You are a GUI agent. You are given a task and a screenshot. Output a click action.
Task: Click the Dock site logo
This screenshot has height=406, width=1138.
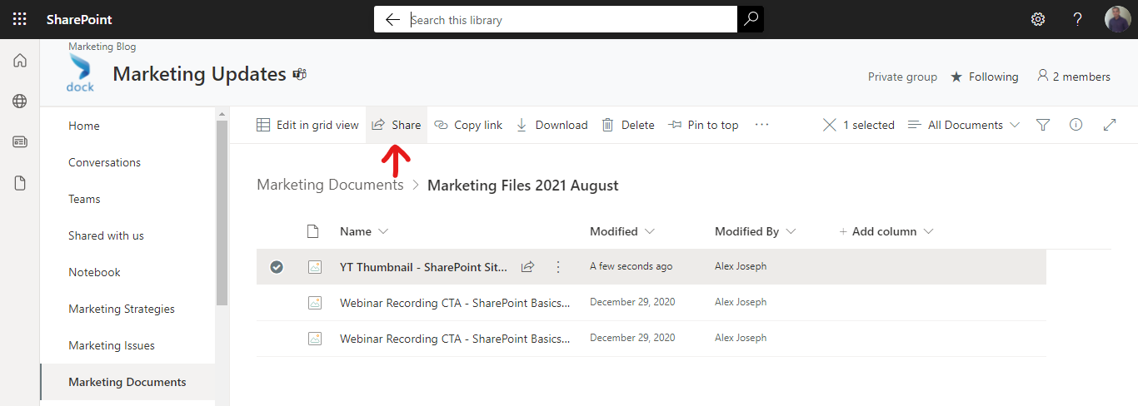(81, 73)
